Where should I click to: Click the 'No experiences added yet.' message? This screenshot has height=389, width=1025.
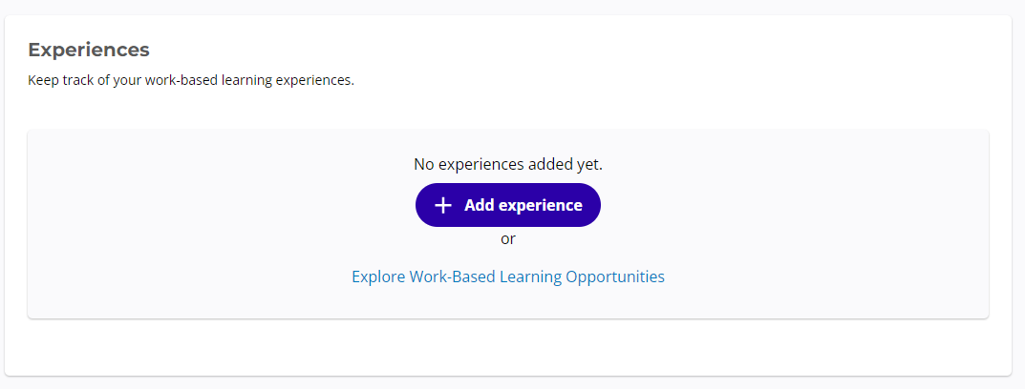[x=507, y=164]
